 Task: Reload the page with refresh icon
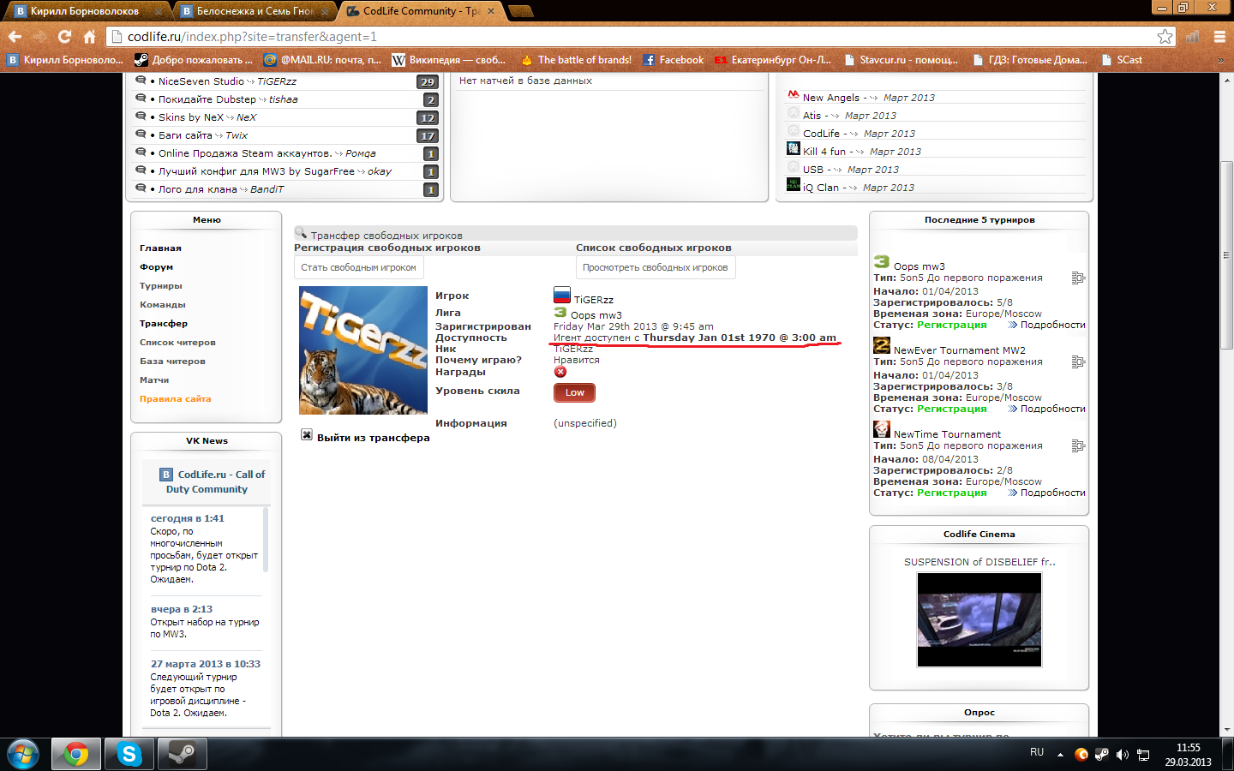pyautogui.click(x=64, y=37)
